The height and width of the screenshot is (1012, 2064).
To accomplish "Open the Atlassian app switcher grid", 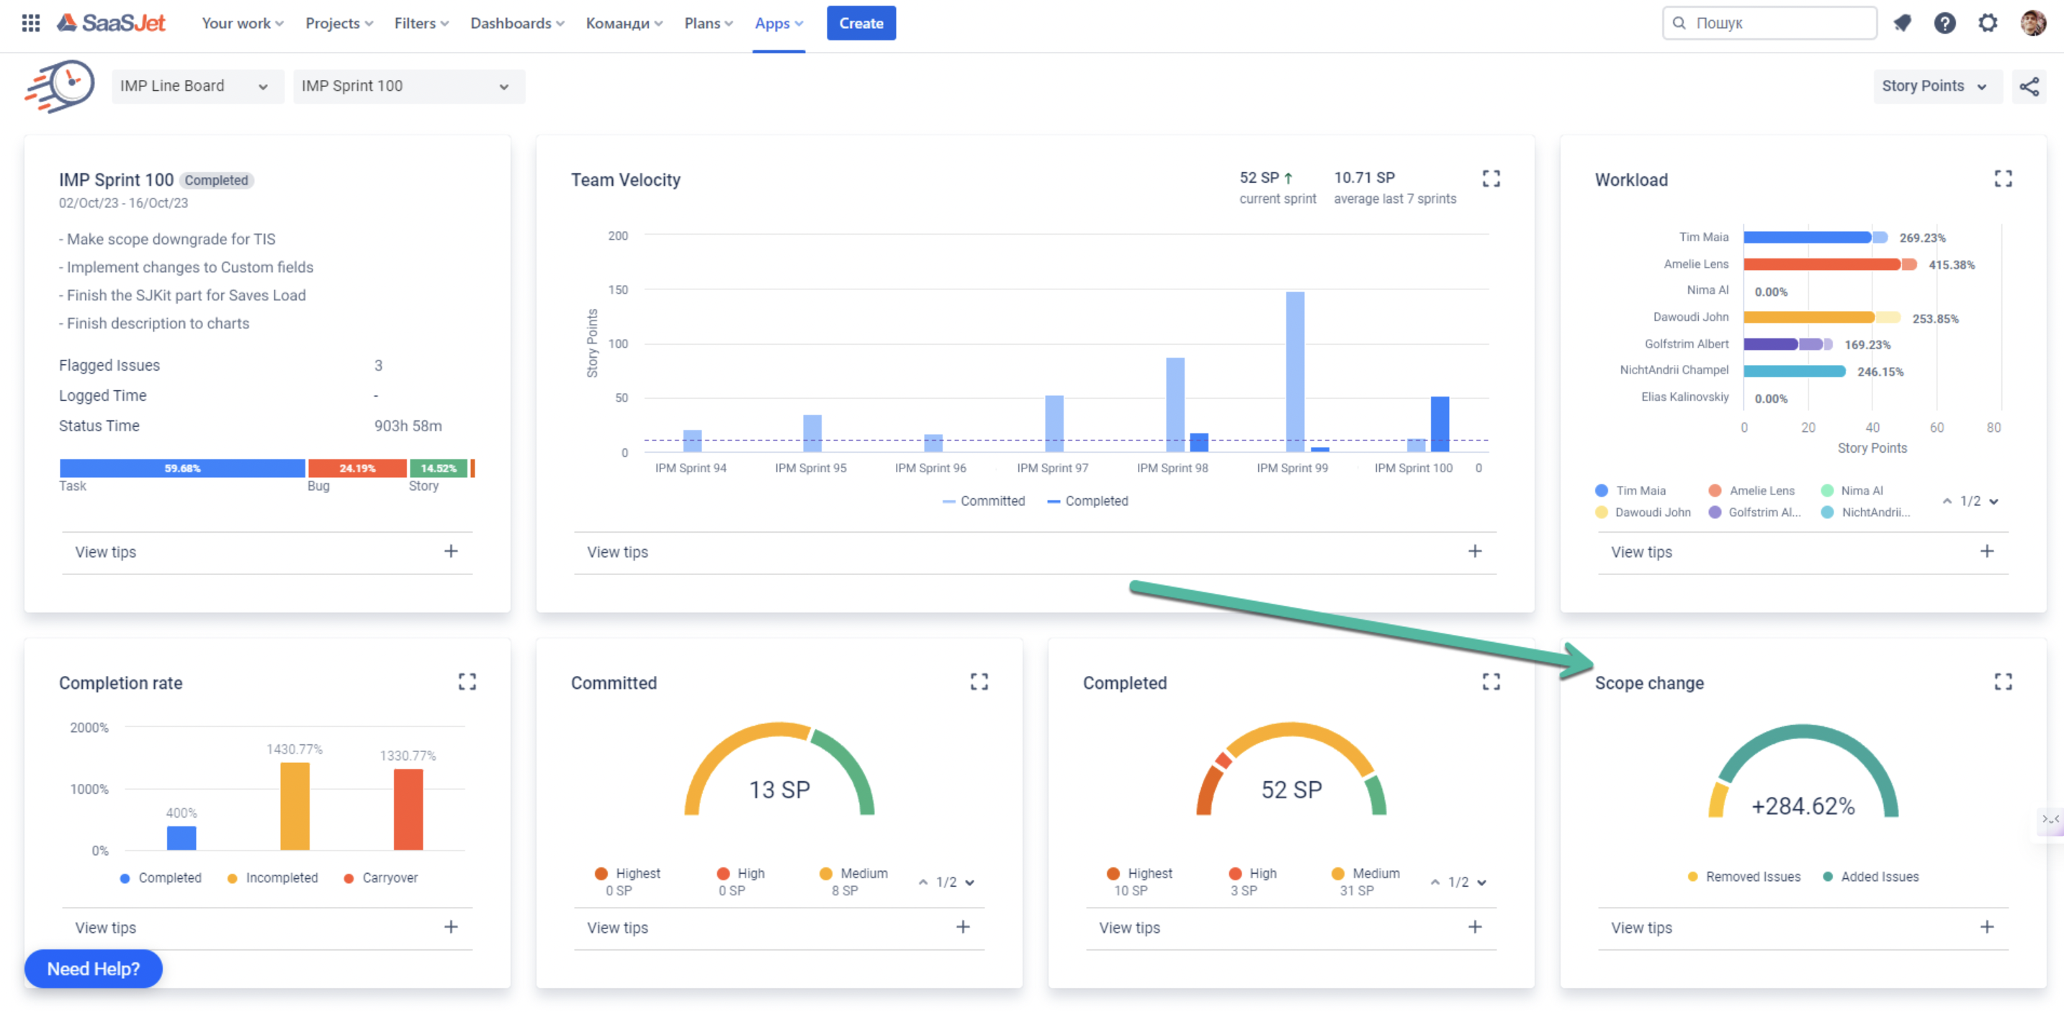I will coord(30,22).
